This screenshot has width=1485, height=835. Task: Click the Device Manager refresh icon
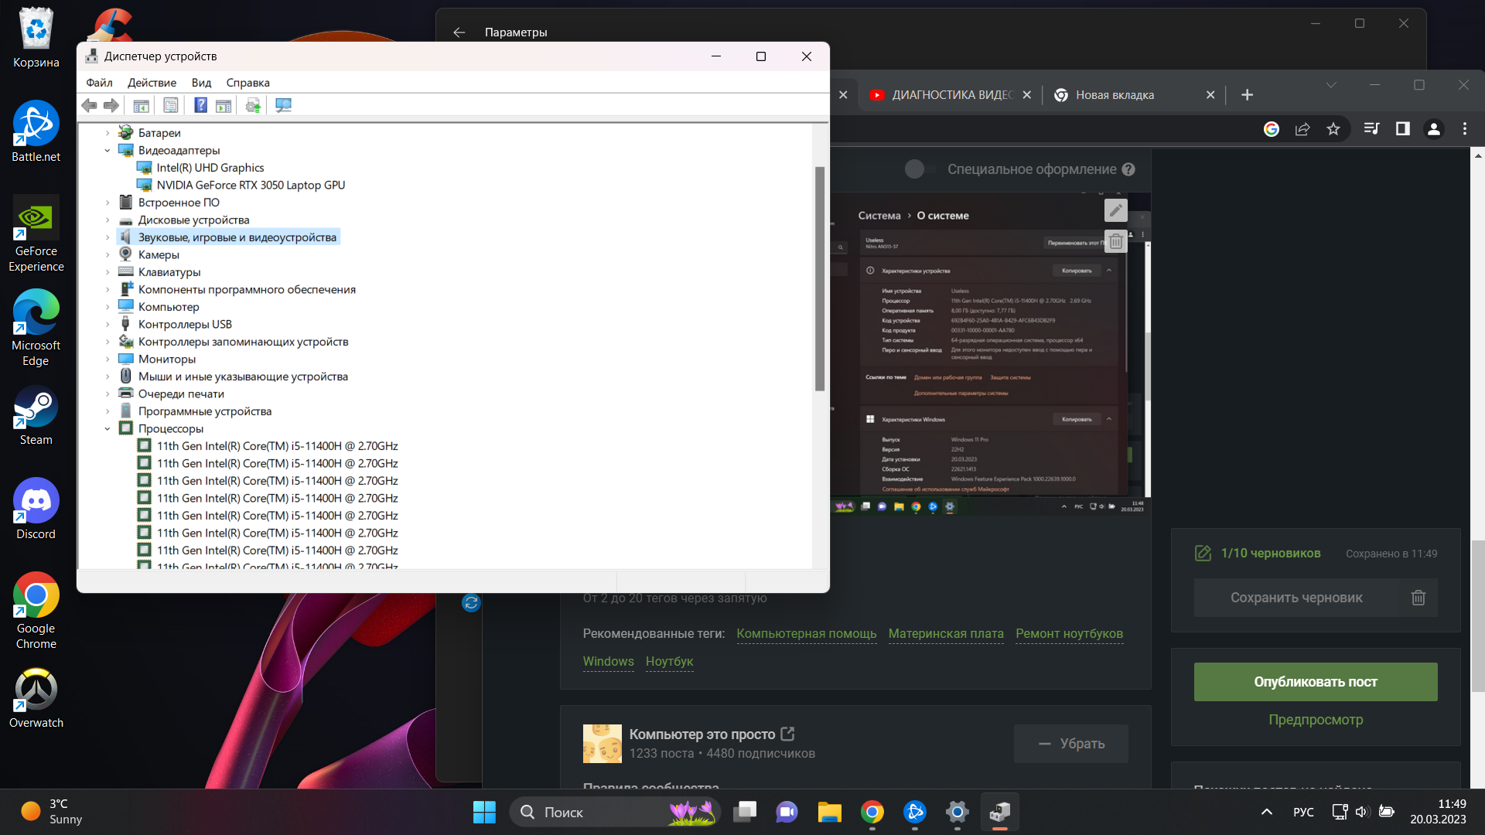[x=284, y=105]
